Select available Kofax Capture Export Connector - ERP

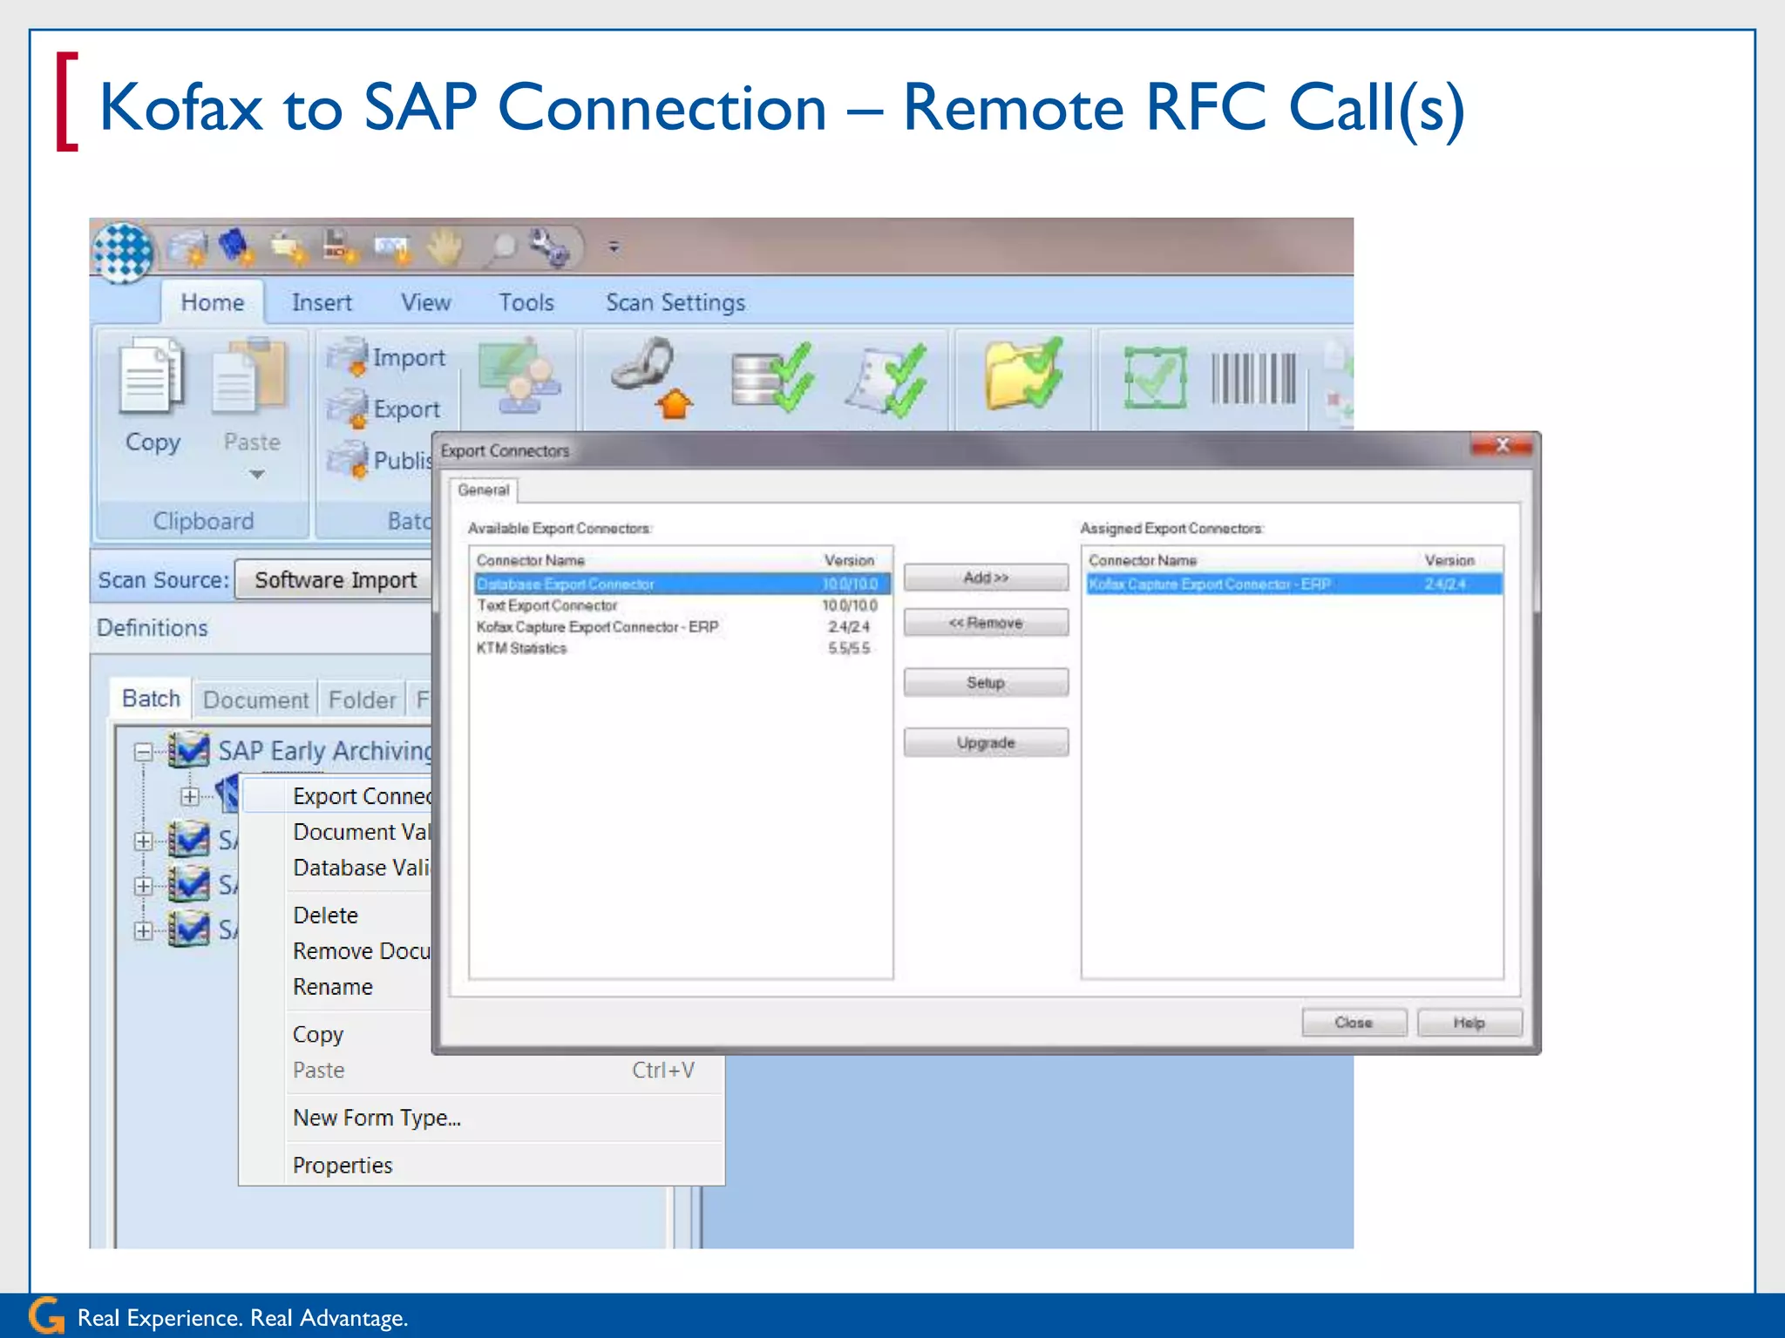[x=682, y=627]
